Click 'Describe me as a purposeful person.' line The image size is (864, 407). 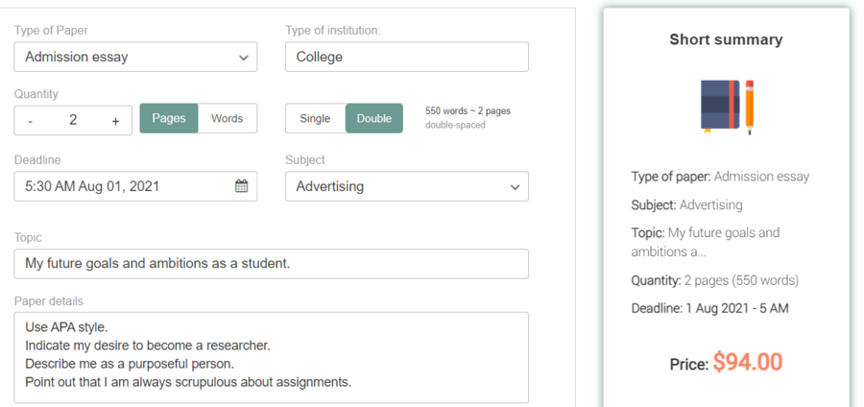pos(130,364)
